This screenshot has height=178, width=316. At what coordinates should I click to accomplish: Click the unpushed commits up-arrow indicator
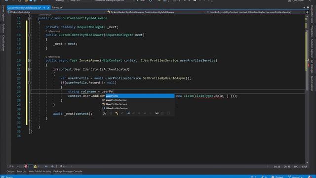pos(253,177)
